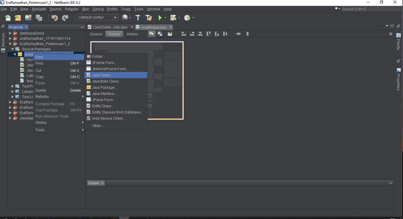Collapse the EraRamadhan_Pertemuan1_2 project node
The height and width of the screenshot is (219, 403).
pos(10,44)
